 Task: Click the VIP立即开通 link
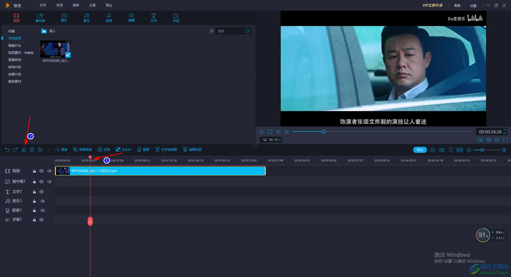(x=432, y=6)
